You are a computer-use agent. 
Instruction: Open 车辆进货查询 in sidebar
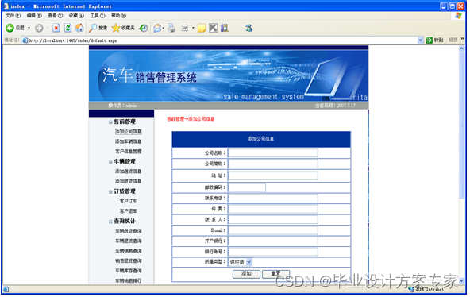[129, 231]
